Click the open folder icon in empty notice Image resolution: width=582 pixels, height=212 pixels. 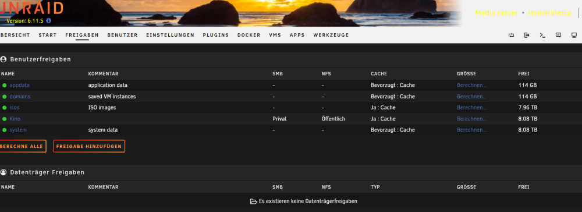point(254,202)
